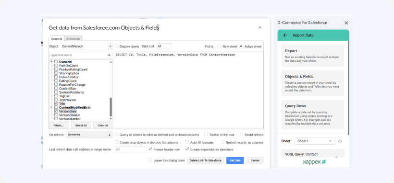
Task: Click the last refresh date cell A2 input
Action: (131, 149)
